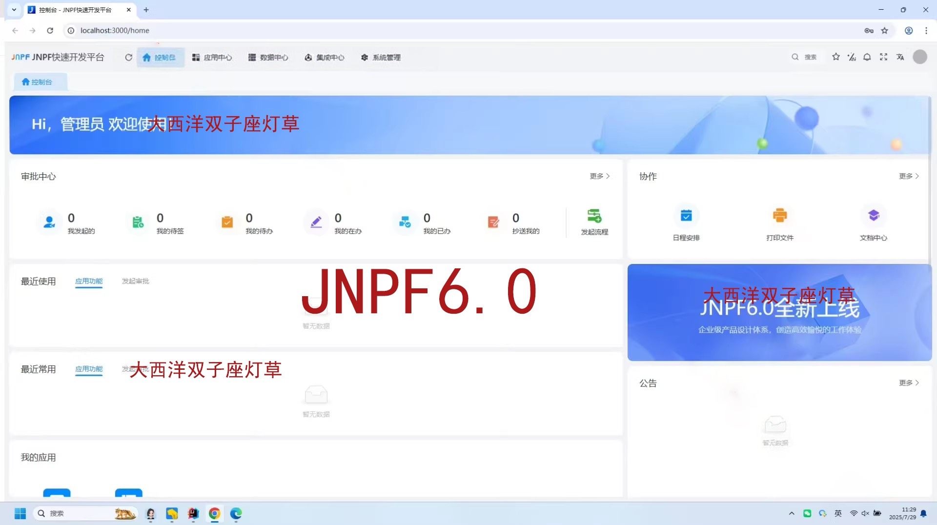Click the icon between the star and bell
This screenshot has width=937, height=525.
pyautogui.click(x=852, y=57)
